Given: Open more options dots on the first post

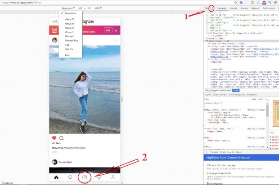Looking at the screenshot, I should tap(116, 40).
